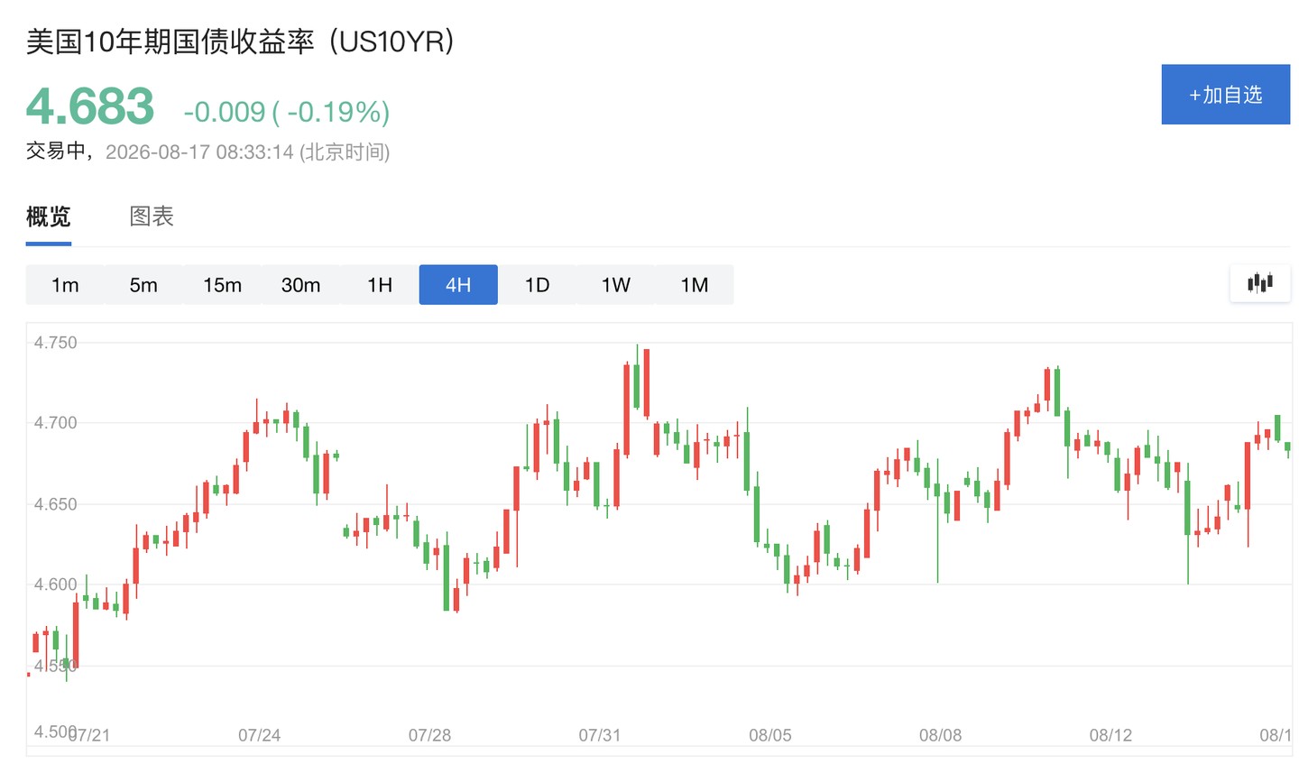Choose the 1D interval

point(537,285)
